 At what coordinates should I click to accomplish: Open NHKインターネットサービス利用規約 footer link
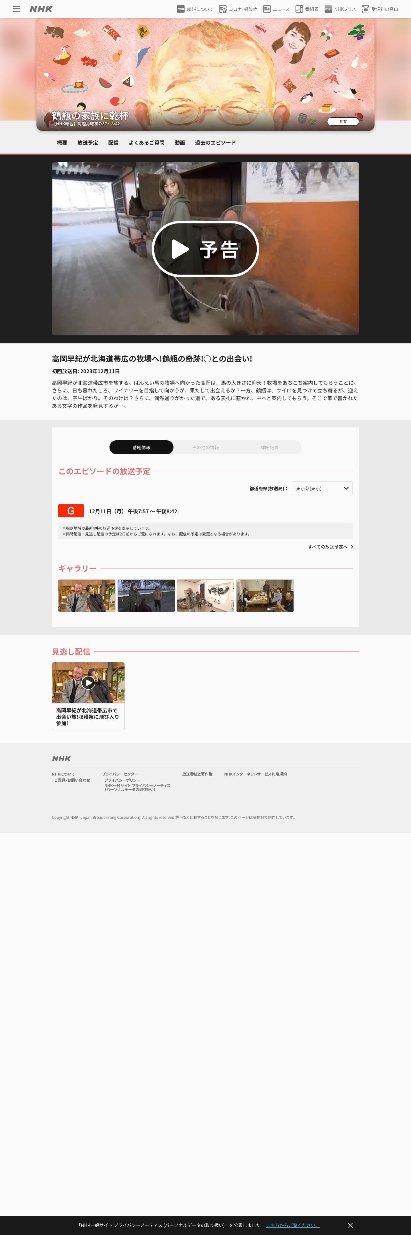coord(255,774)
